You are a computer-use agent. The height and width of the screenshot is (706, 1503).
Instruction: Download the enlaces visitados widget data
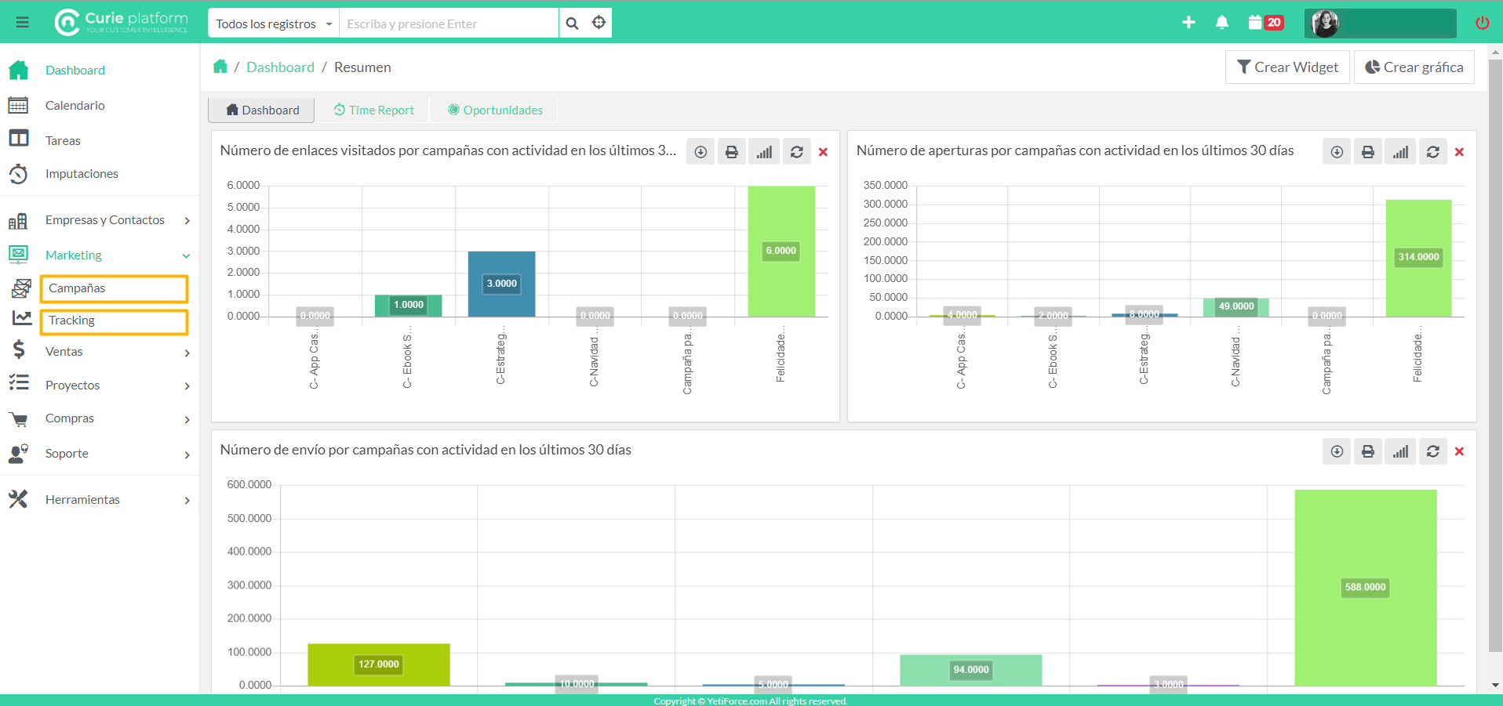click(x=701, y=152)
